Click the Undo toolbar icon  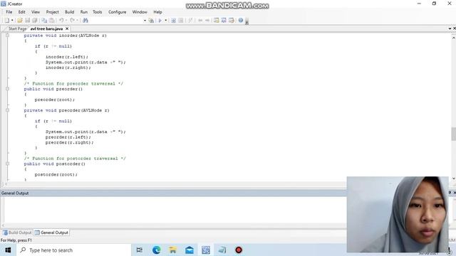pyautogui.click(x=61, y=21)
